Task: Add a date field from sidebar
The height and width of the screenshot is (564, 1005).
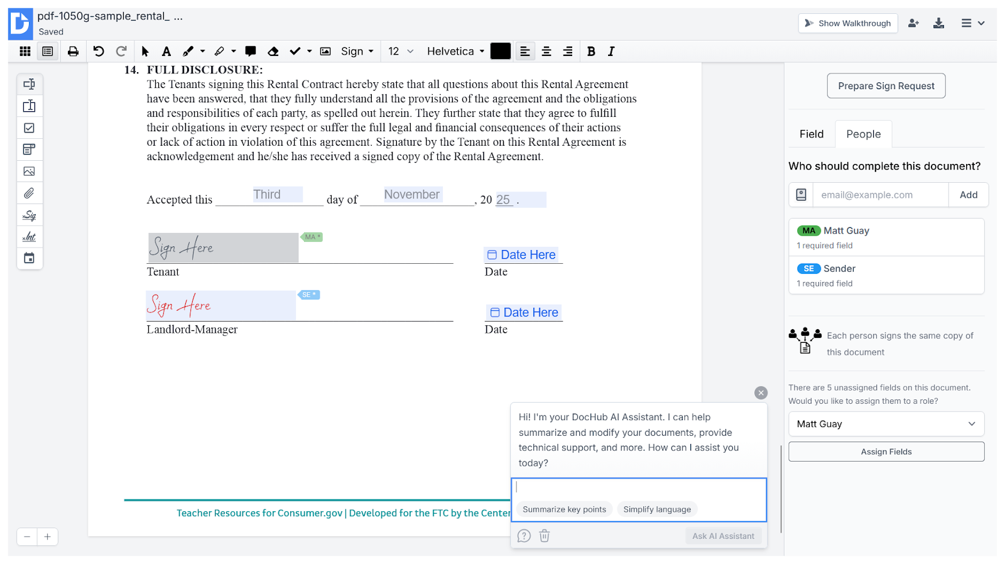Action: coord(30,258)
